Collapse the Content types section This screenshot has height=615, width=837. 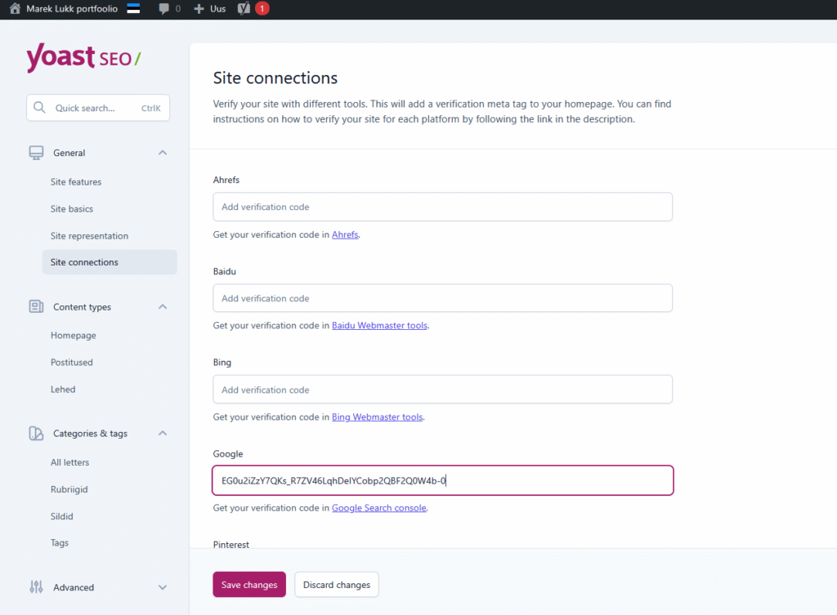(162, 307)
